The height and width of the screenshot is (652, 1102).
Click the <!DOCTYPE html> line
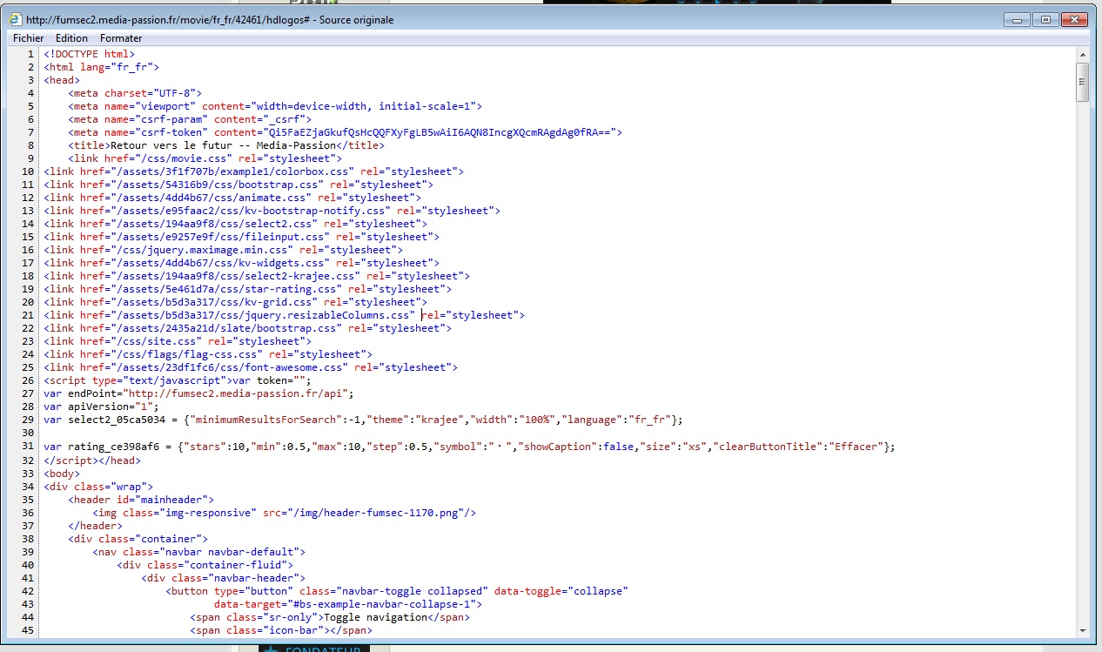[x=90, y=54]
